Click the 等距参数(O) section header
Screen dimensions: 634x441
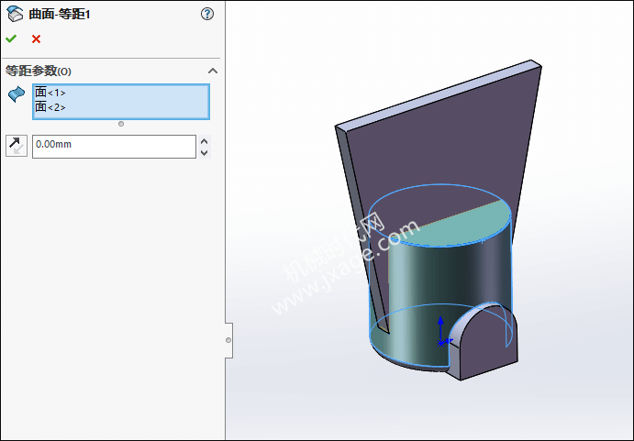click(x=39, y=72)
